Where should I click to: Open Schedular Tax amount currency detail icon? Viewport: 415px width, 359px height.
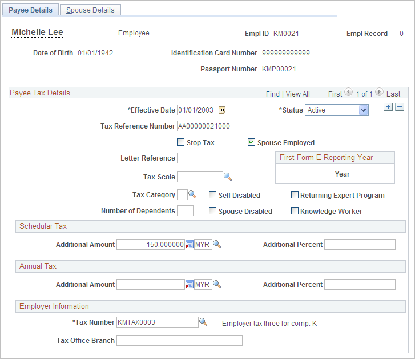(x=189, y=244)
